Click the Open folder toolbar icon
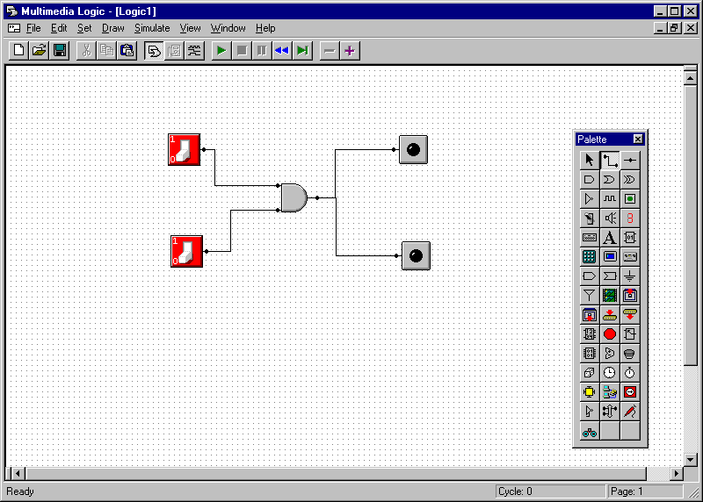The height and width of the screenshot is (502, 703). [x=40, y=50]
